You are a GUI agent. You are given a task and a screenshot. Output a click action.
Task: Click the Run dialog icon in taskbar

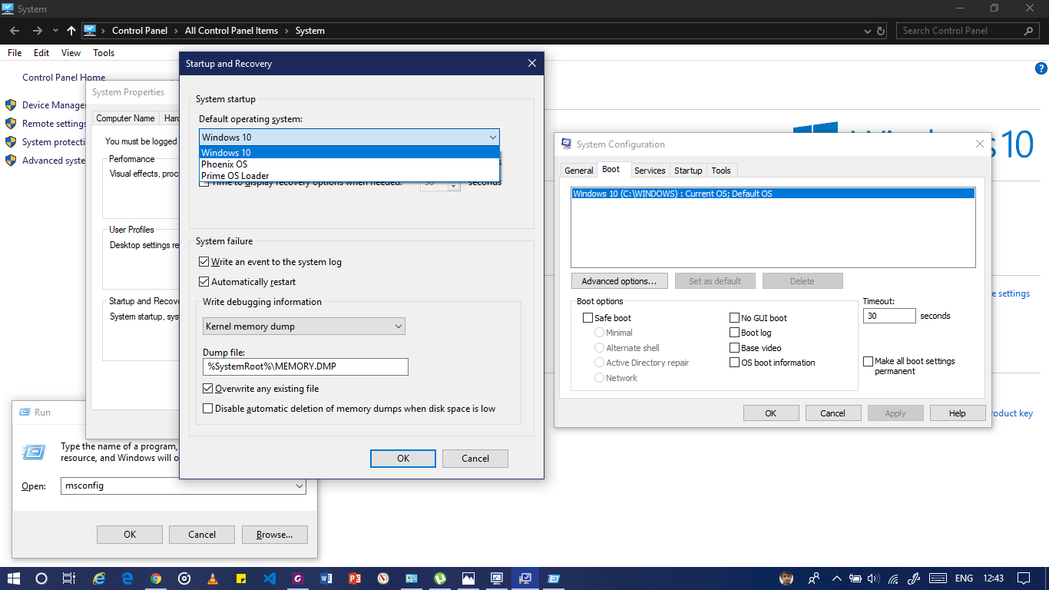[x=554, y=578]
